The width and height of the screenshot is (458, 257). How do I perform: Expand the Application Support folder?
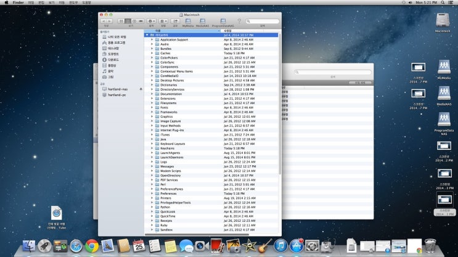pos(152,39)
